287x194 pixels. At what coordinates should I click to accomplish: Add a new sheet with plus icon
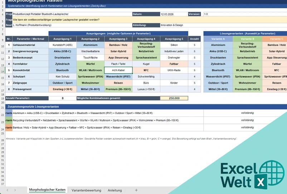click(x=136, y=190)
